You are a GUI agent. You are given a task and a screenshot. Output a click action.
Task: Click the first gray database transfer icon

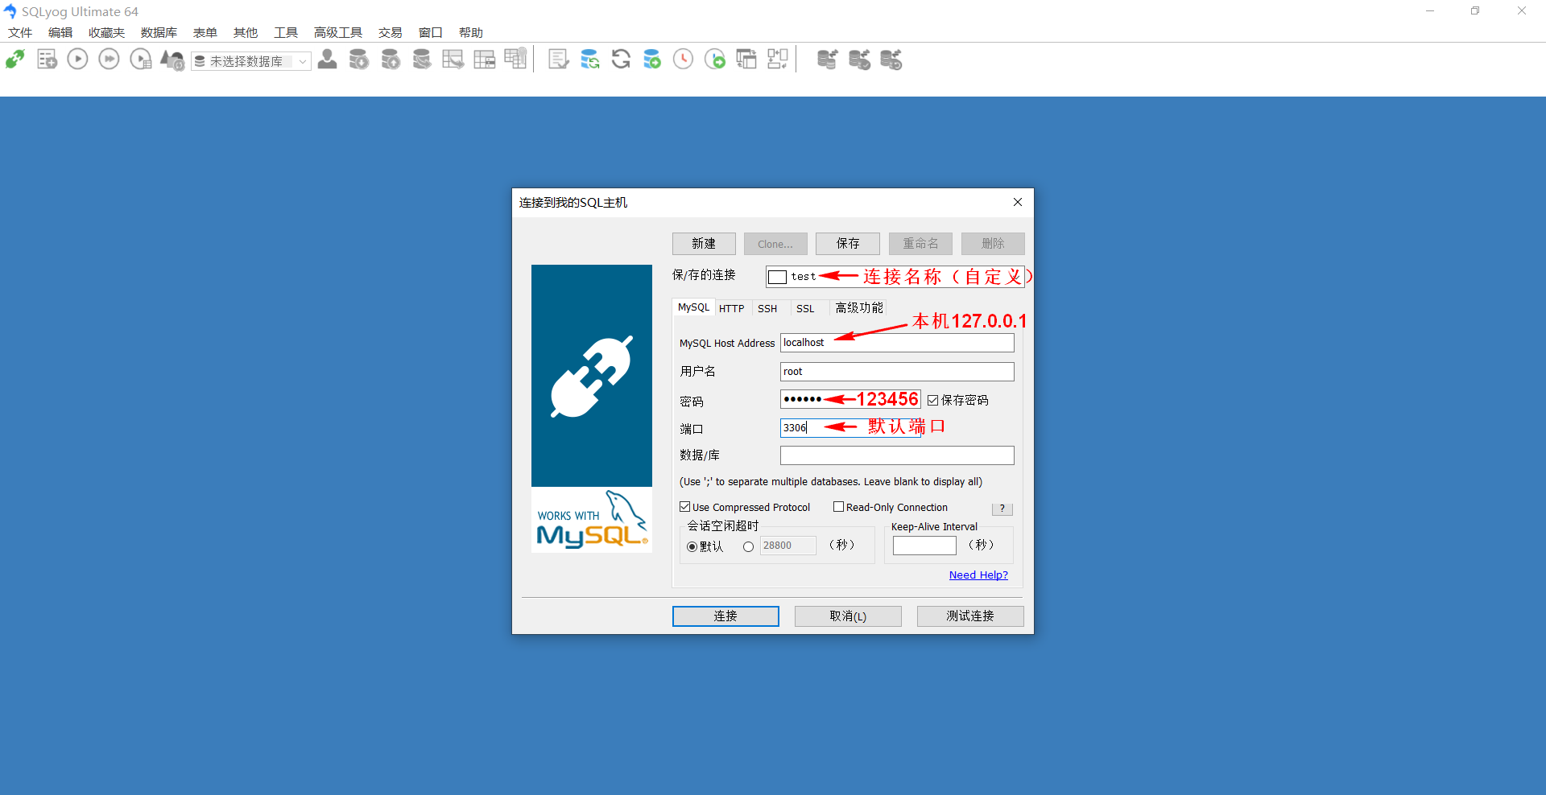[x=828, y=60]
